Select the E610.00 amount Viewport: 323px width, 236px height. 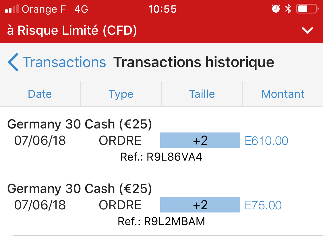tap(266, 141)
